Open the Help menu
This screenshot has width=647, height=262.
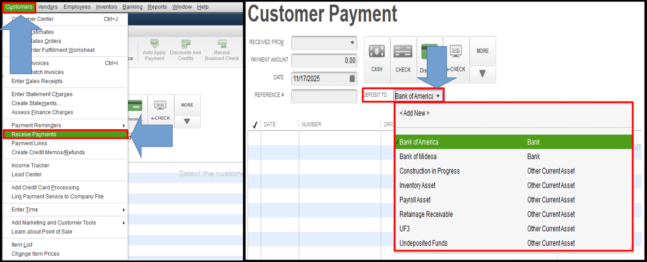pos(202,7)
